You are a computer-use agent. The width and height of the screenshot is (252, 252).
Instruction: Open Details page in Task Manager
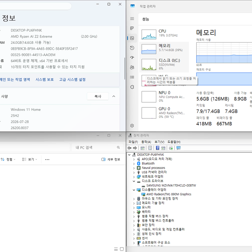tap(132, 77)
